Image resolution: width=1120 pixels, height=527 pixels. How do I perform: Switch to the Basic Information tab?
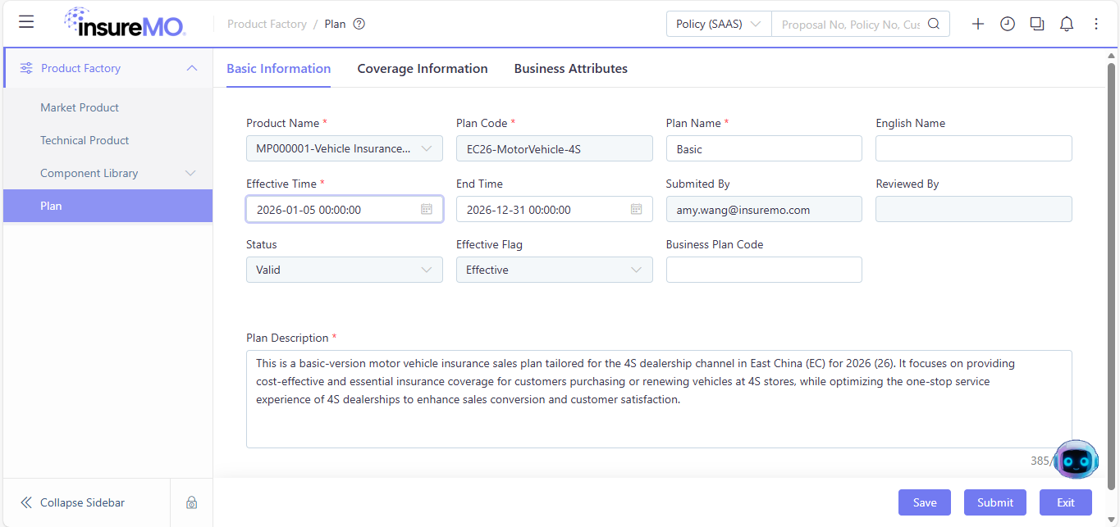279,69
